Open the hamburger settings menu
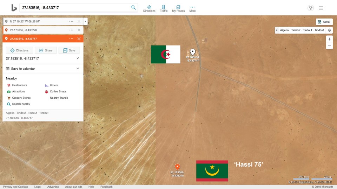337x189 pixels. (x=321, y=8)
